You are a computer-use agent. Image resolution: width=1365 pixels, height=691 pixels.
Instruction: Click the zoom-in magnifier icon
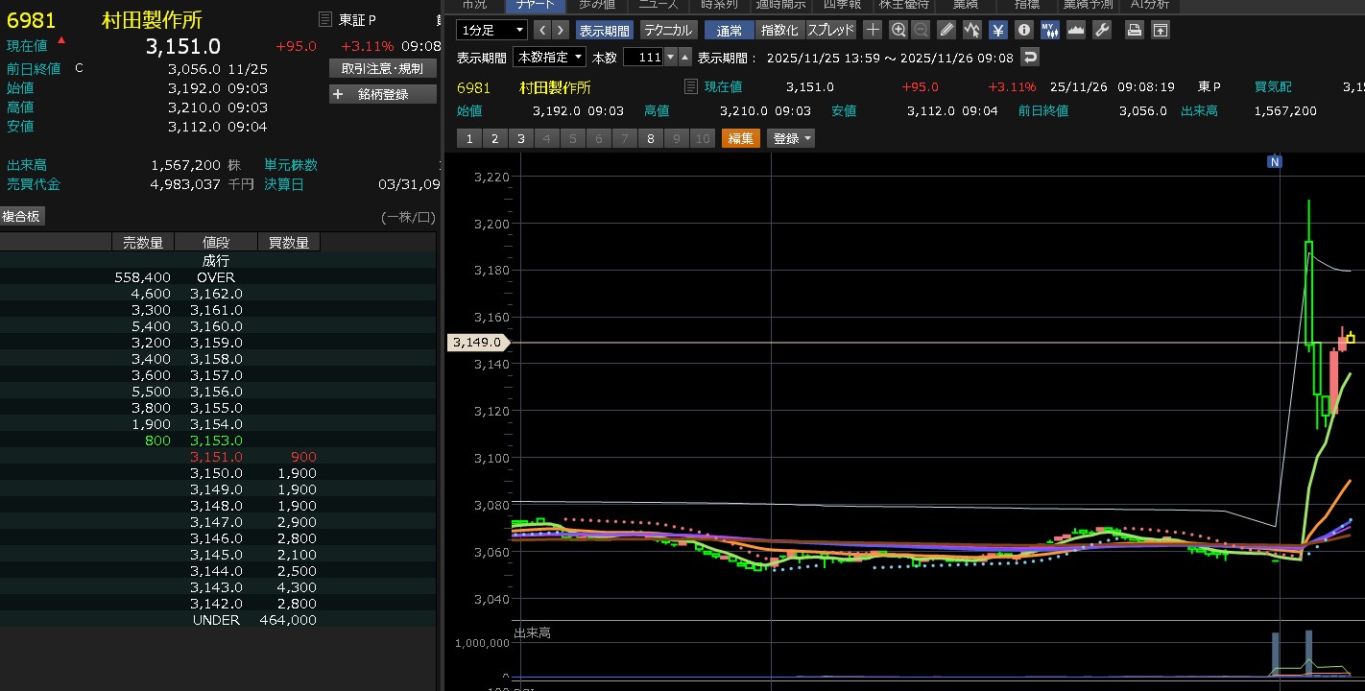click(898, 30)
